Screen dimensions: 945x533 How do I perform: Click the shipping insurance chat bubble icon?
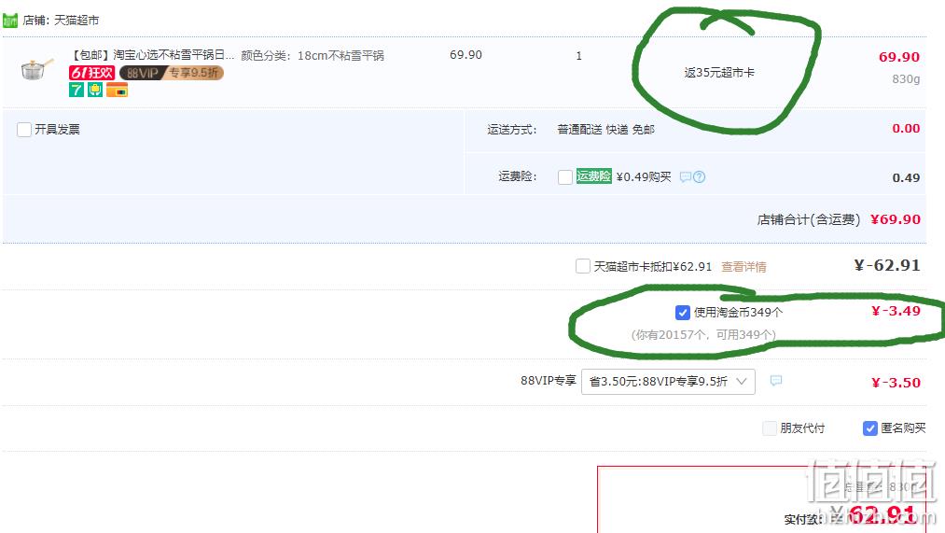[686, 177]
